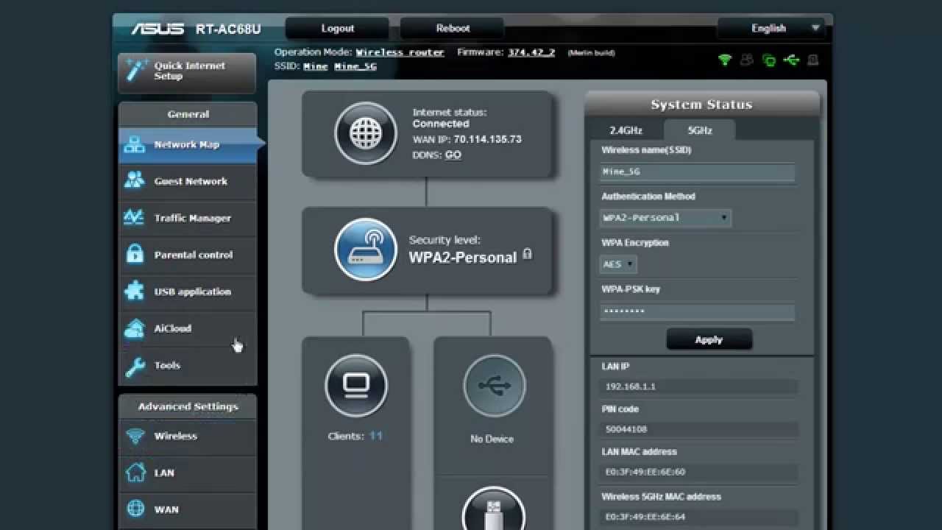Open the English language dropdown
942x530 pixels.
click(x=771, y=29)
